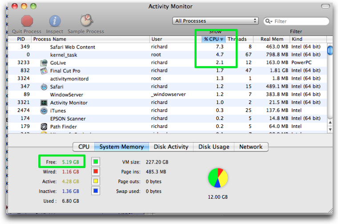Click the scrollbar up arrow
The width and height of the screenshot is (338, 224).
pos(330,123)
